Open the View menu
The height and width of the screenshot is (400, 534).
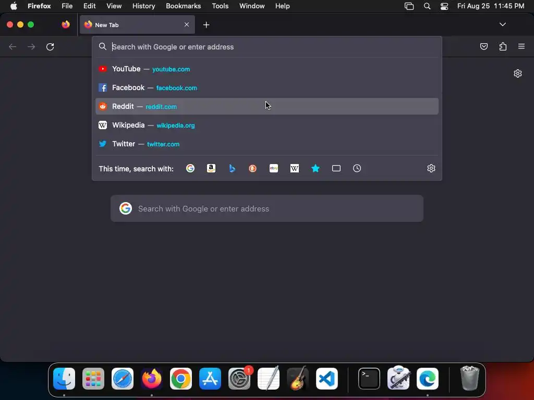coord(114,6)
